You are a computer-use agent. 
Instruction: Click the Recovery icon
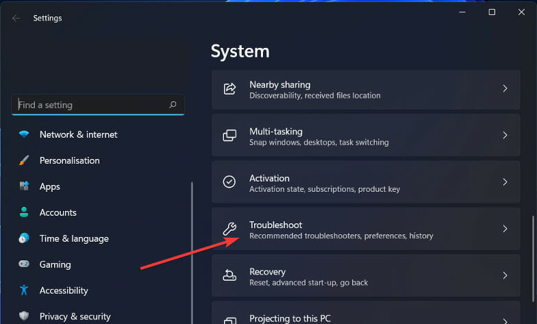pos(229,275)
